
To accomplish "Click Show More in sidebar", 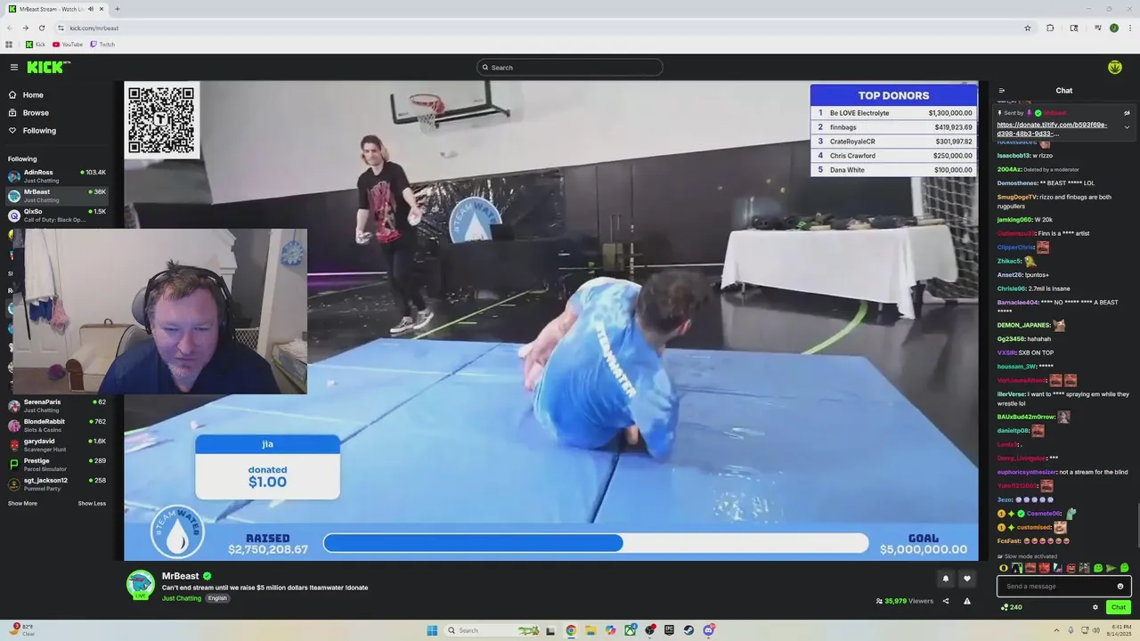I will coord(22,503).
